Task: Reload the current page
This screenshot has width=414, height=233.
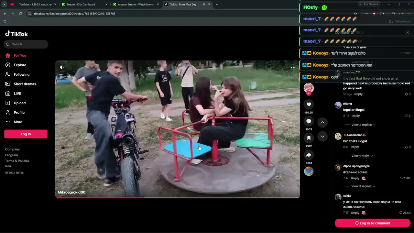Action: tap(20, 14)
